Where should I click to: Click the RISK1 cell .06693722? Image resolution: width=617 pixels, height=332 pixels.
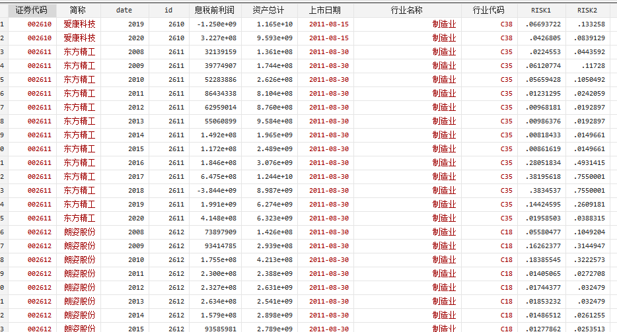point(543,24)
